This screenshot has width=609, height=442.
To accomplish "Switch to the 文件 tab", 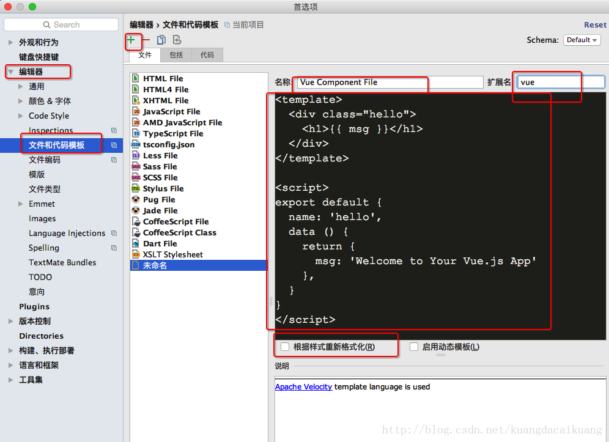I will 145,55.
